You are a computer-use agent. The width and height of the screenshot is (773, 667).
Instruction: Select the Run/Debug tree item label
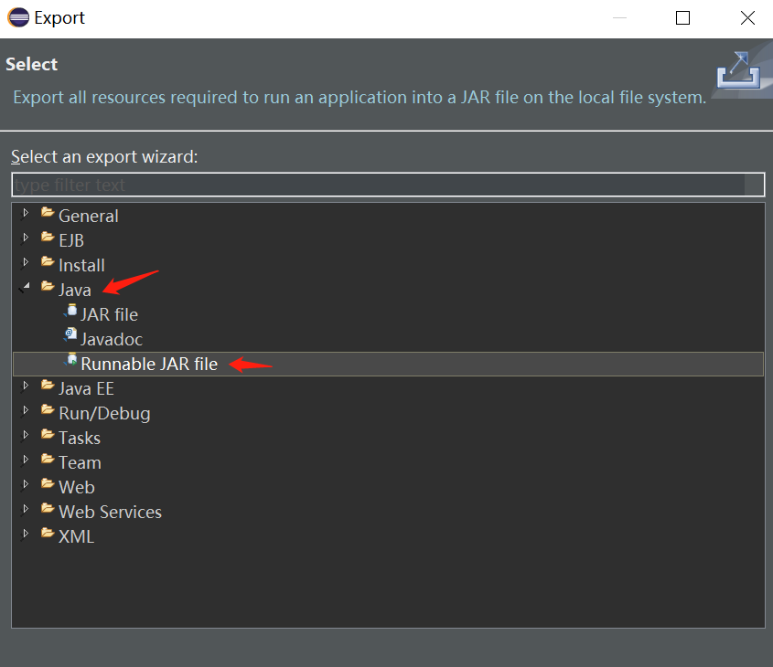pyautogui.click(x=104, y=413)
